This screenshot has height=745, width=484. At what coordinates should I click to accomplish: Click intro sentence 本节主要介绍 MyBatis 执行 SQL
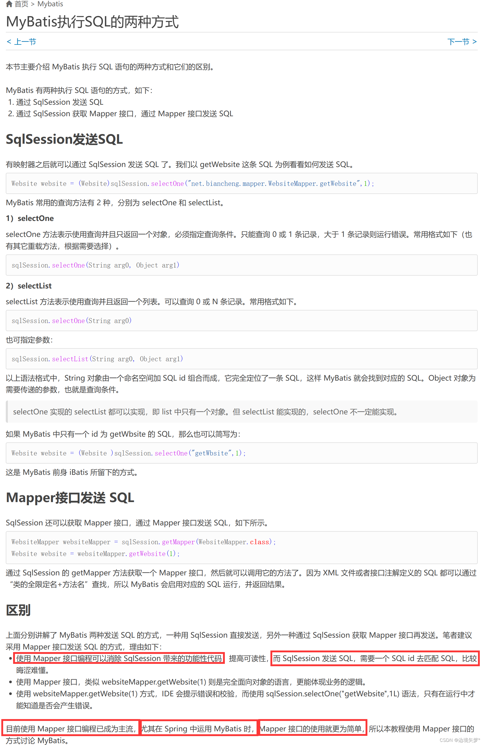coord(111,67)
